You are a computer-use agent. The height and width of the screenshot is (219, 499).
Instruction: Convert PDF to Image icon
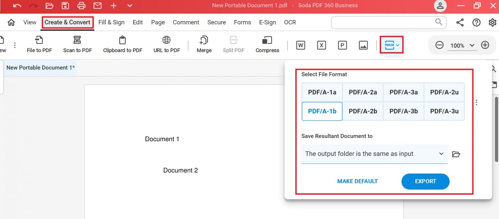[x=363, y=45]
